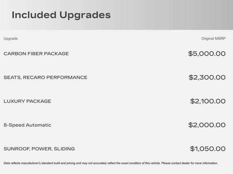Click the LUXURY PACKAGE upgrade name
This screenshot has width=233, height=174.
pyautogui.click(x=27, y=101)
